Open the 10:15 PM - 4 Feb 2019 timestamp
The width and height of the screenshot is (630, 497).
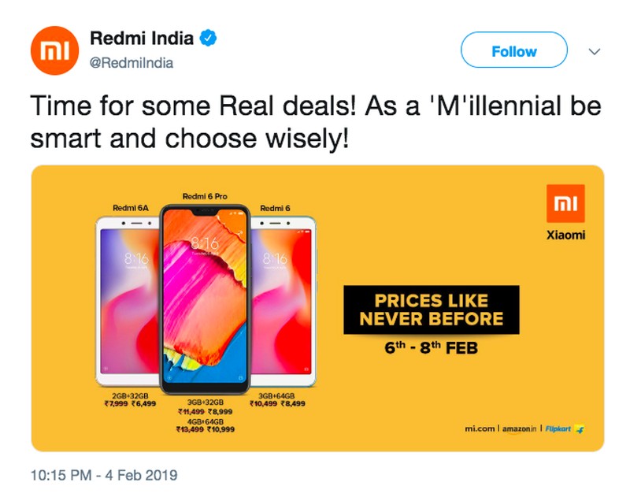click(x=104, y=476)
